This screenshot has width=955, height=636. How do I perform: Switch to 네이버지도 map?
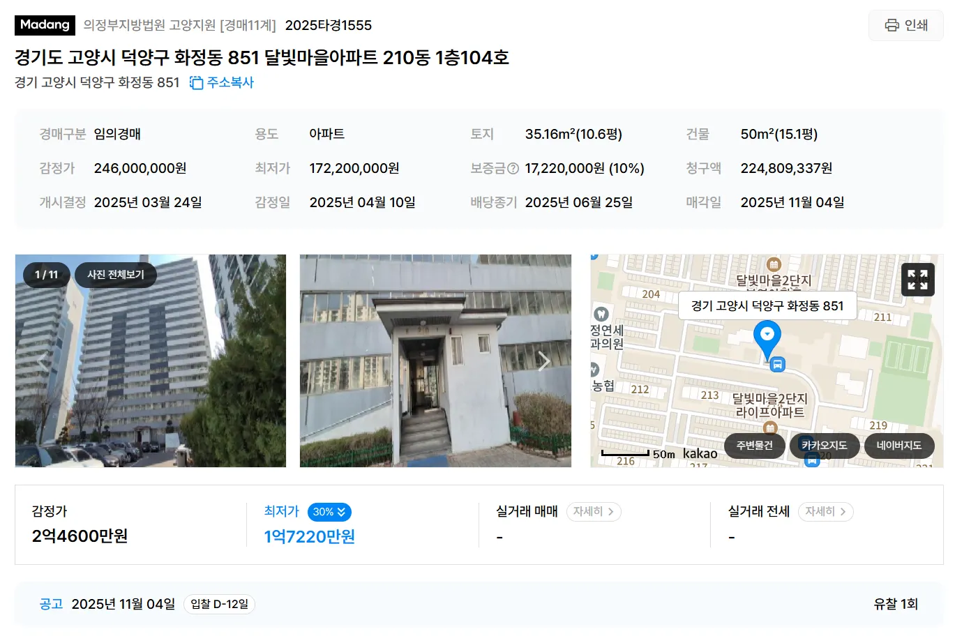(899, 445)
